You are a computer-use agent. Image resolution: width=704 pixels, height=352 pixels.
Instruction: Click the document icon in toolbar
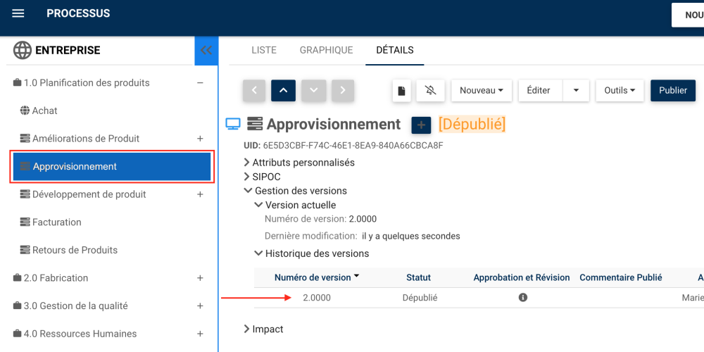tap(401, 91)
